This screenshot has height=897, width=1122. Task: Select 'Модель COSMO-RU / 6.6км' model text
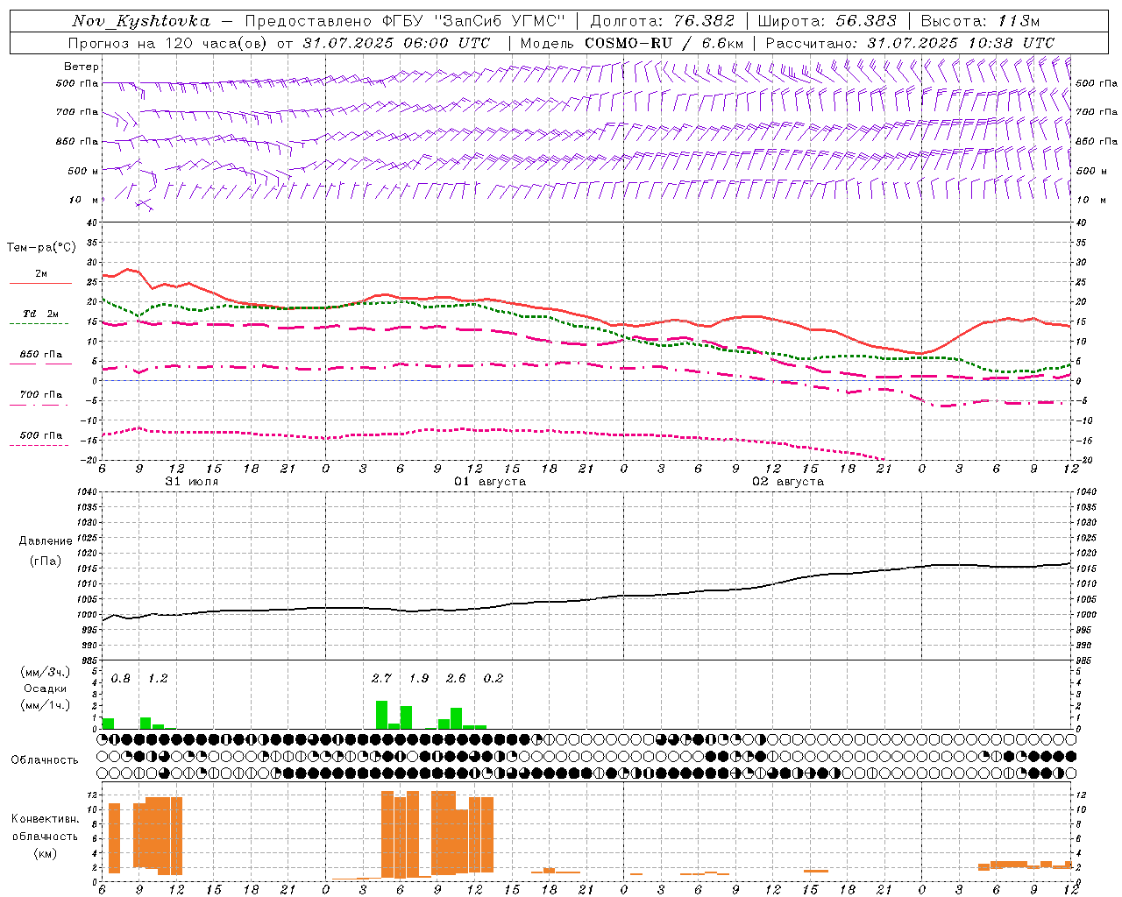(x=632, y=43)
